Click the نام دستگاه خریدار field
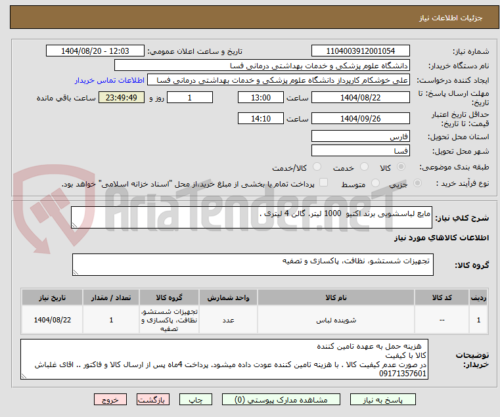 261,66
